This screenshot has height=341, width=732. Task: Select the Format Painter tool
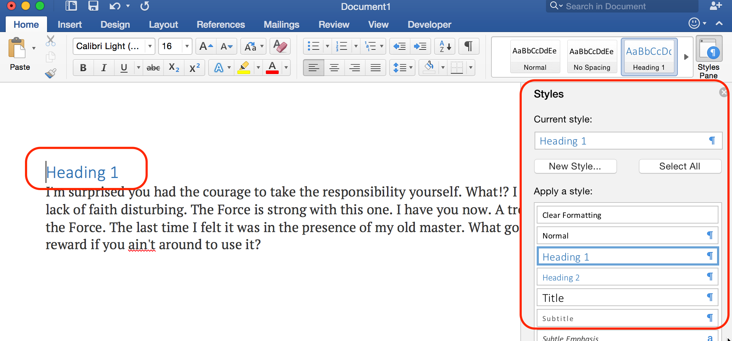click(x=50, y=73)
